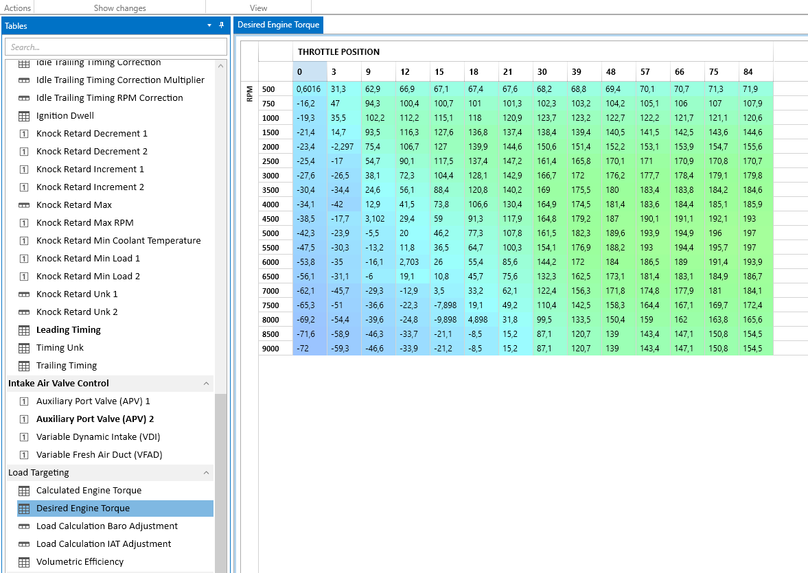The width and height of the screenshot is (808, 573).
Task: Focus the Search tables input field
Action: coord(116,47)
